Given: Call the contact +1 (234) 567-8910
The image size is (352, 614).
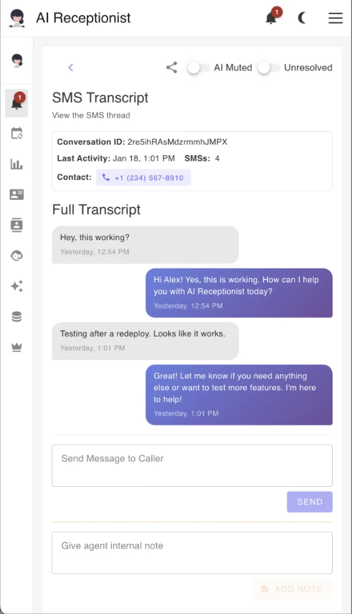Looking at the screenshot, I should point(143,177).
